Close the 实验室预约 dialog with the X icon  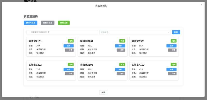coord(201,5)
